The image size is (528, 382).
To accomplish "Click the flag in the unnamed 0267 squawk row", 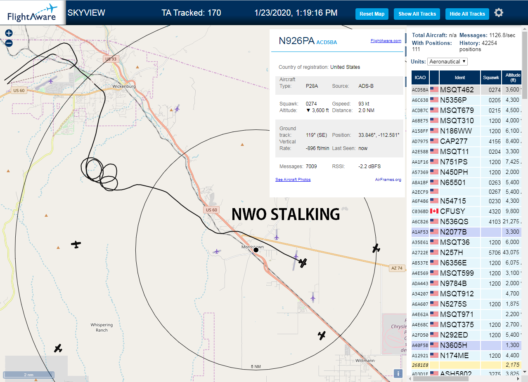I will [x=434, y=191].
